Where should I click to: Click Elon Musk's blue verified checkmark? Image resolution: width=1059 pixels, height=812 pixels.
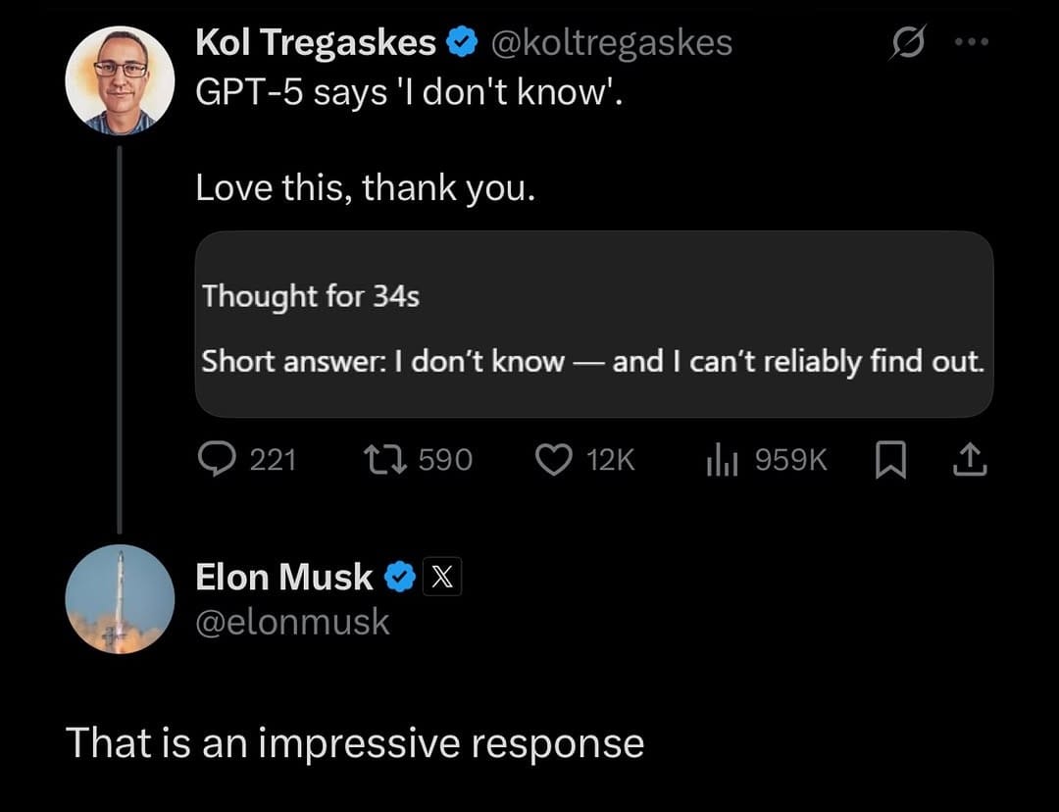(399, 579)
